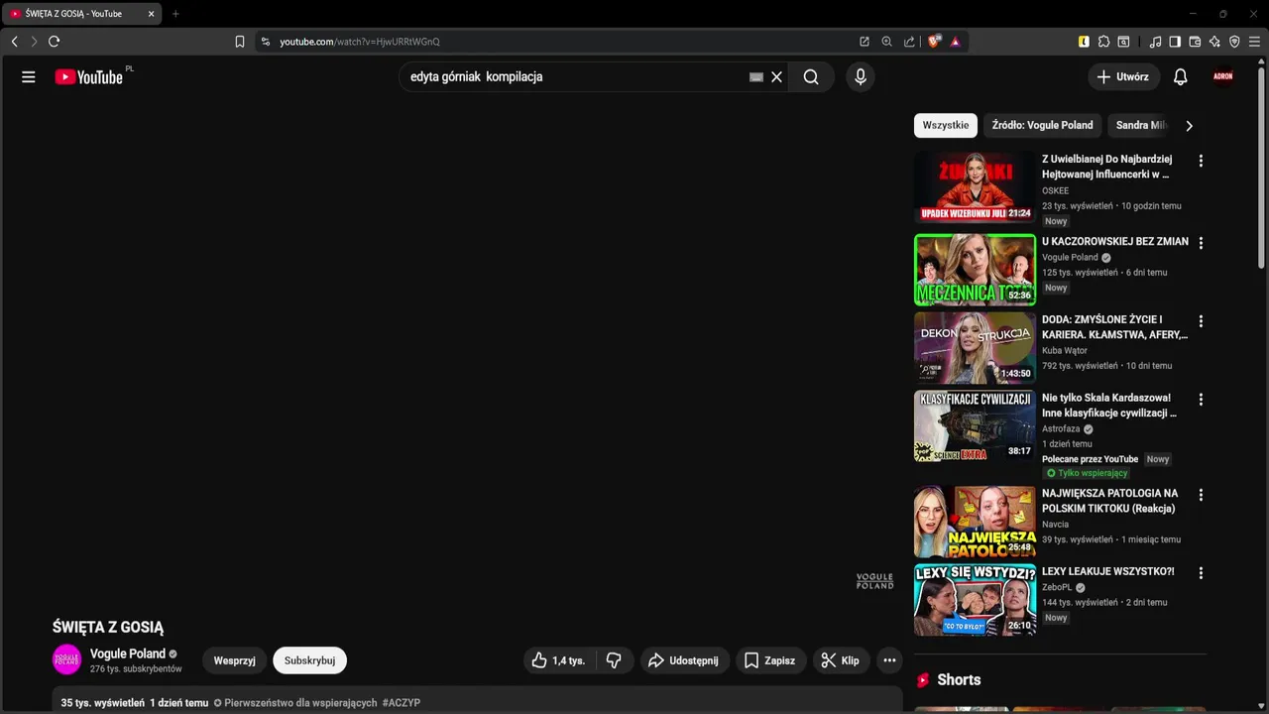Open the Brave Wallet icon

1195,42
